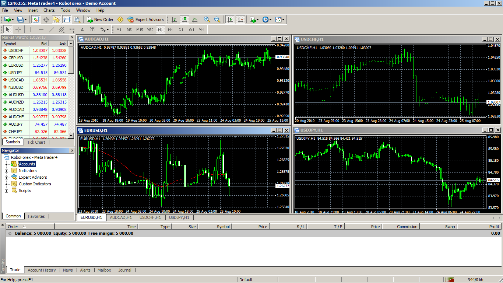
Task: Toggle the Chart Shift button
Action: coord(240,20)
